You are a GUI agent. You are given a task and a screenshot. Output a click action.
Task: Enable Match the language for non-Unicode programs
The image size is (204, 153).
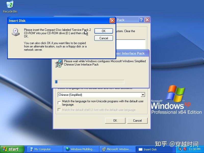59,103
